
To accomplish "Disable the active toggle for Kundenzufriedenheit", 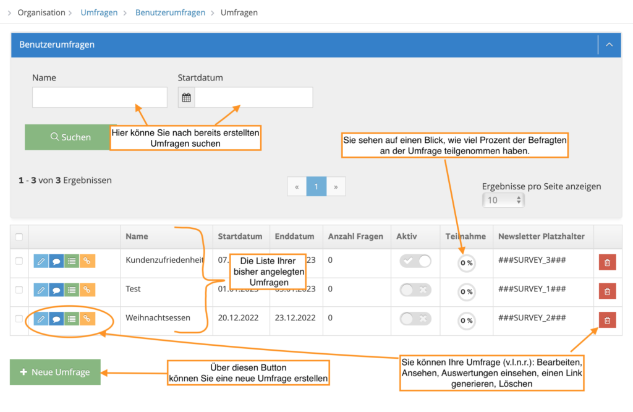I will [415, 261].
